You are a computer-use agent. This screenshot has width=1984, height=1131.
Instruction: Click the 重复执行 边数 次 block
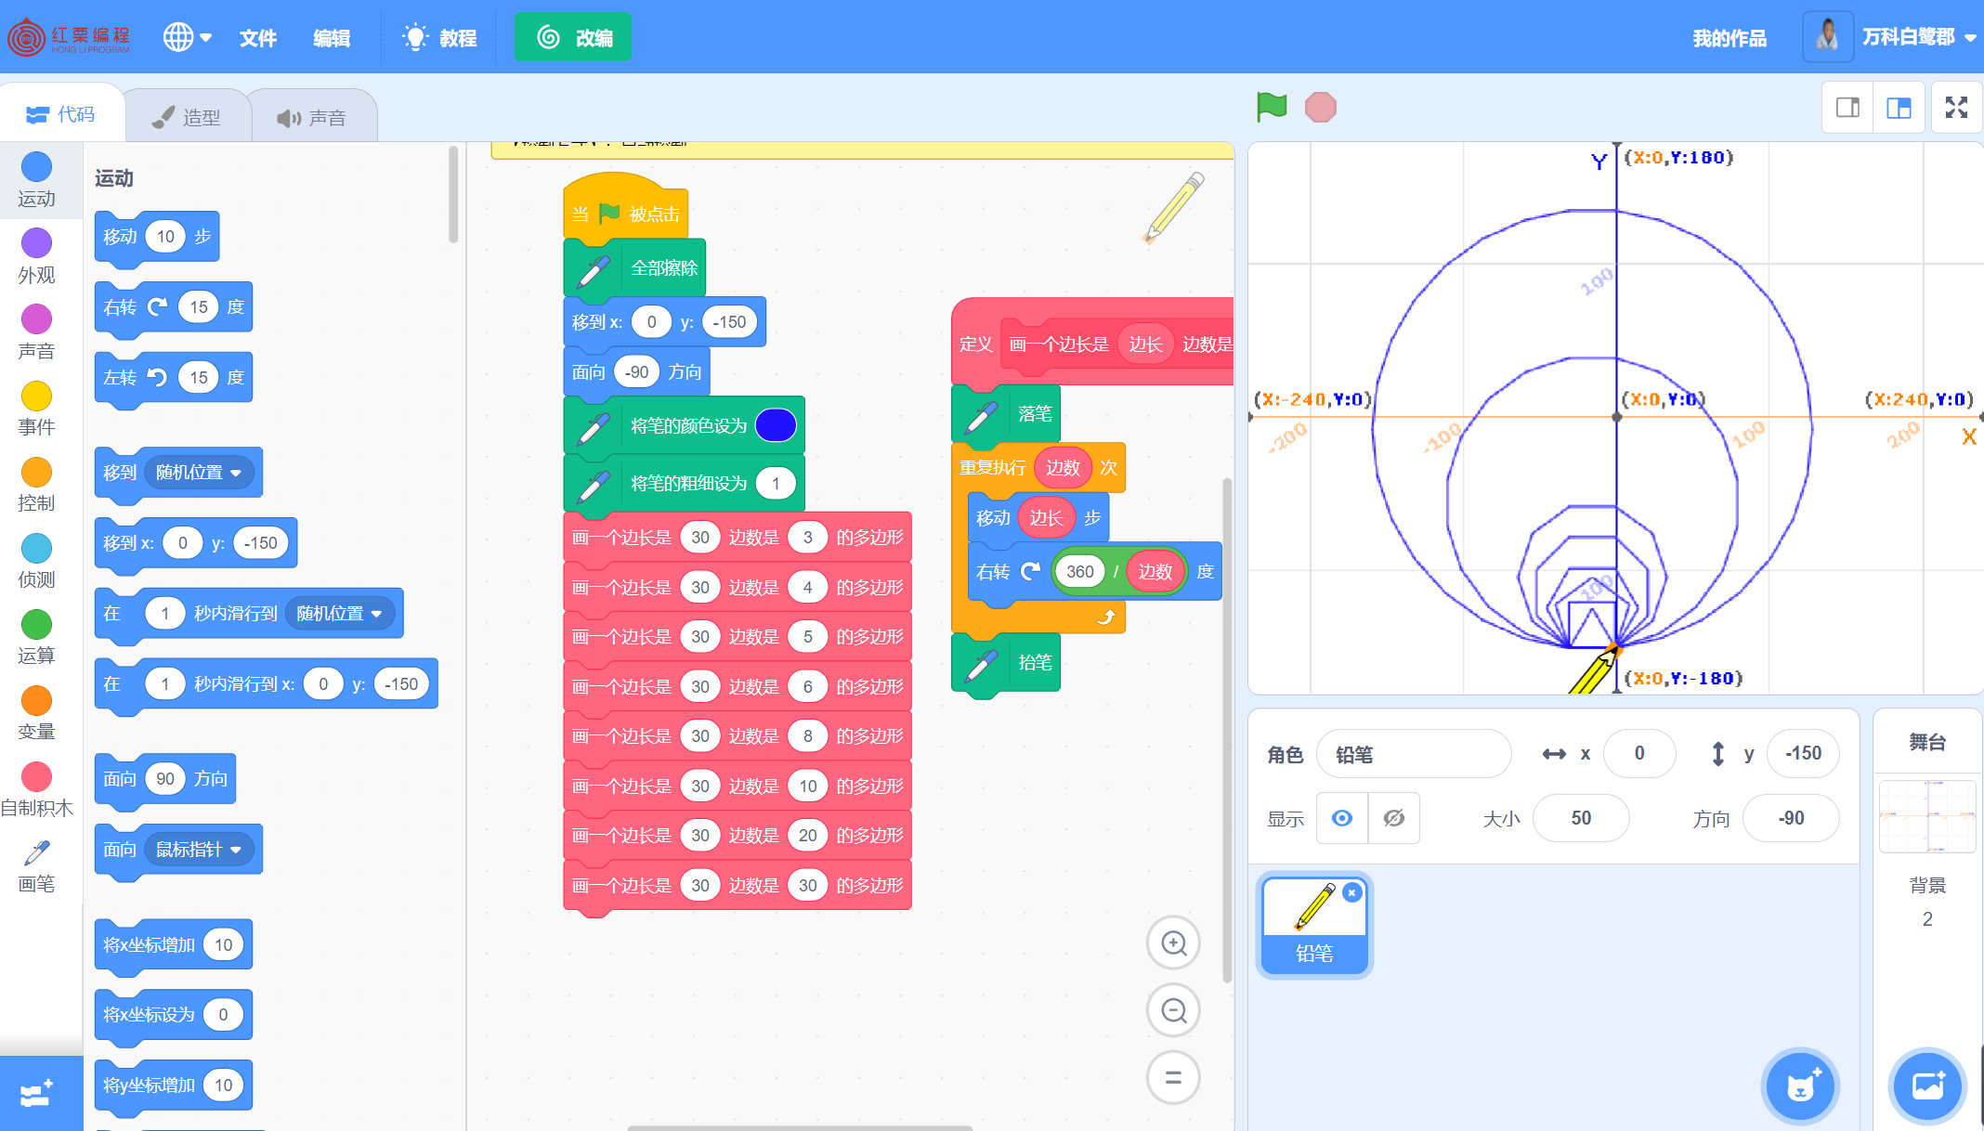point(1038,467)
